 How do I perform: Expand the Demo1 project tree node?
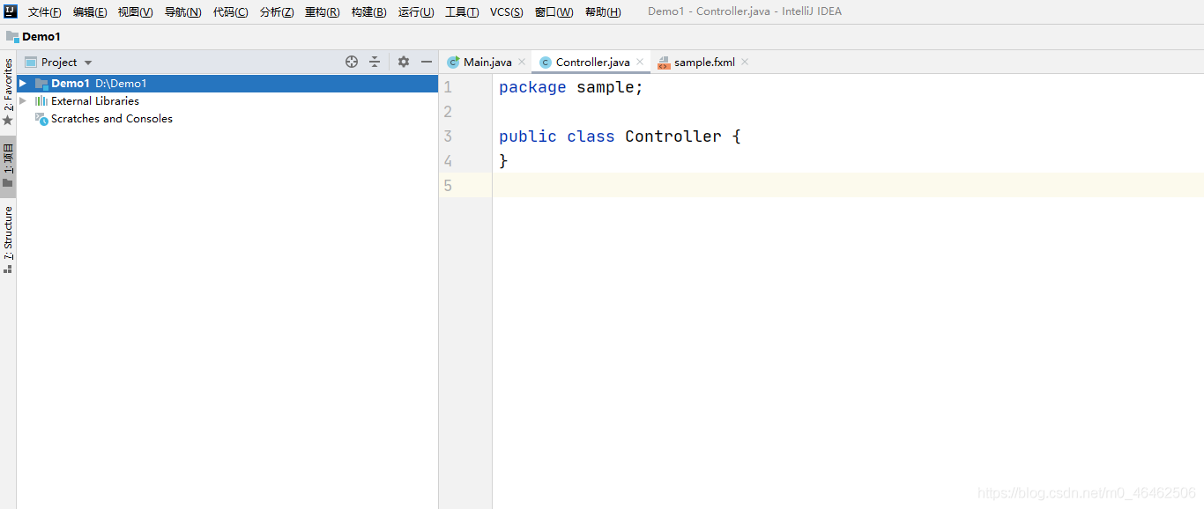pos(23,84)
